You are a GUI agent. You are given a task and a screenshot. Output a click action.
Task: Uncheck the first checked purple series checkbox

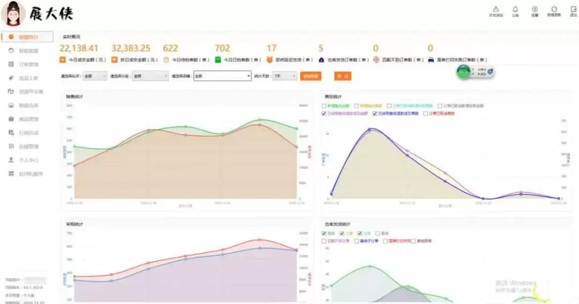pyautogui.click(x=324, y=113)
